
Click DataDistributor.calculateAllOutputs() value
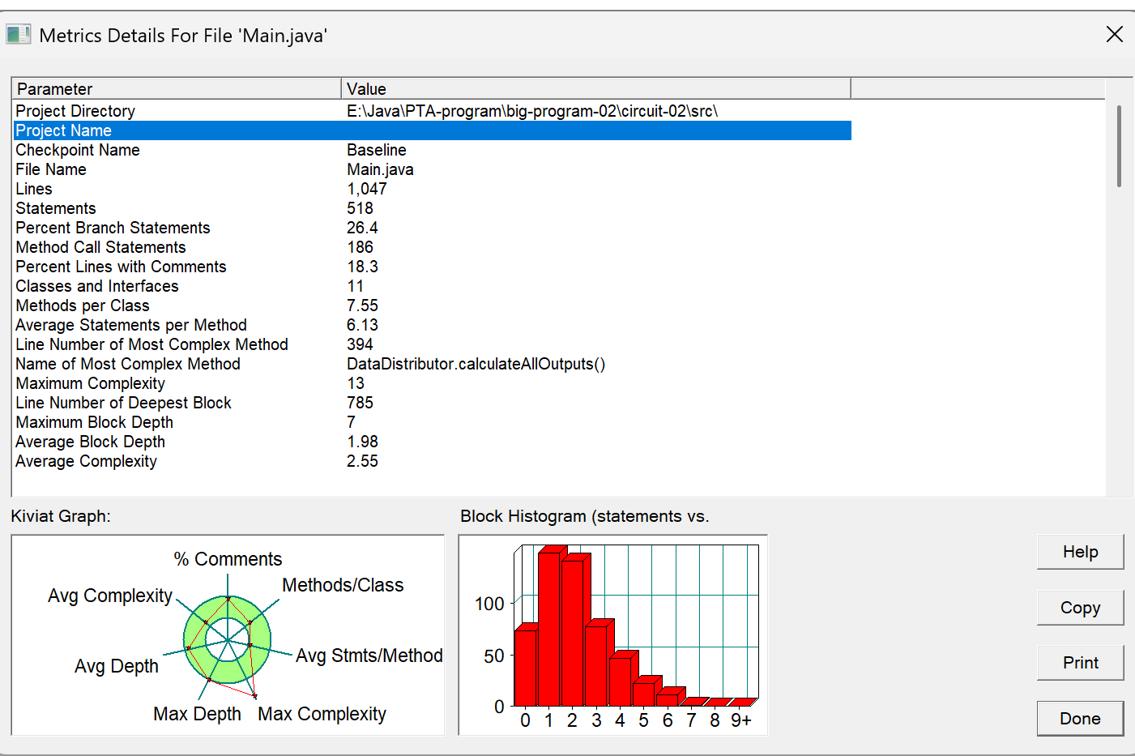point(476,364)
